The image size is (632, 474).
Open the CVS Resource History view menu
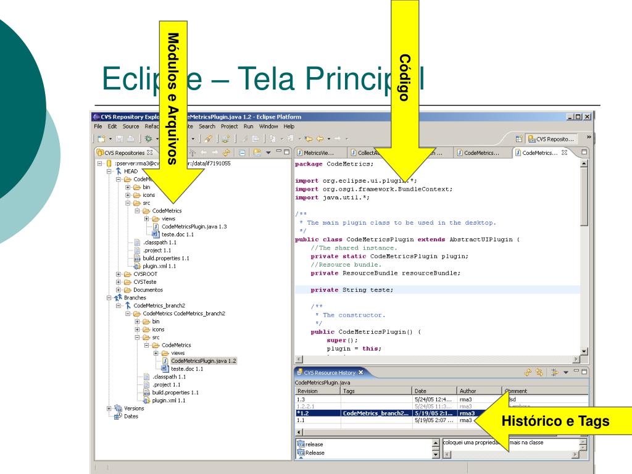point(566,372)
